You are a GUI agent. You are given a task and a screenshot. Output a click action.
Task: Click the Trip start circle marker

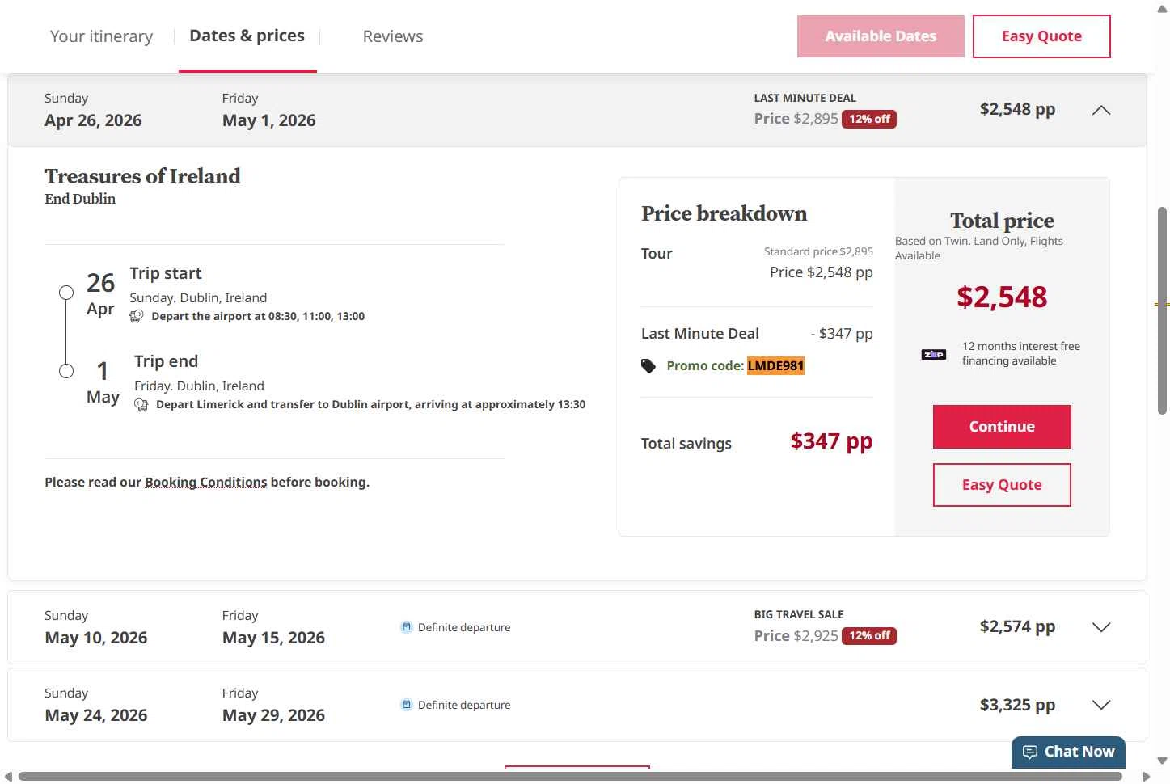click(66, 293)
